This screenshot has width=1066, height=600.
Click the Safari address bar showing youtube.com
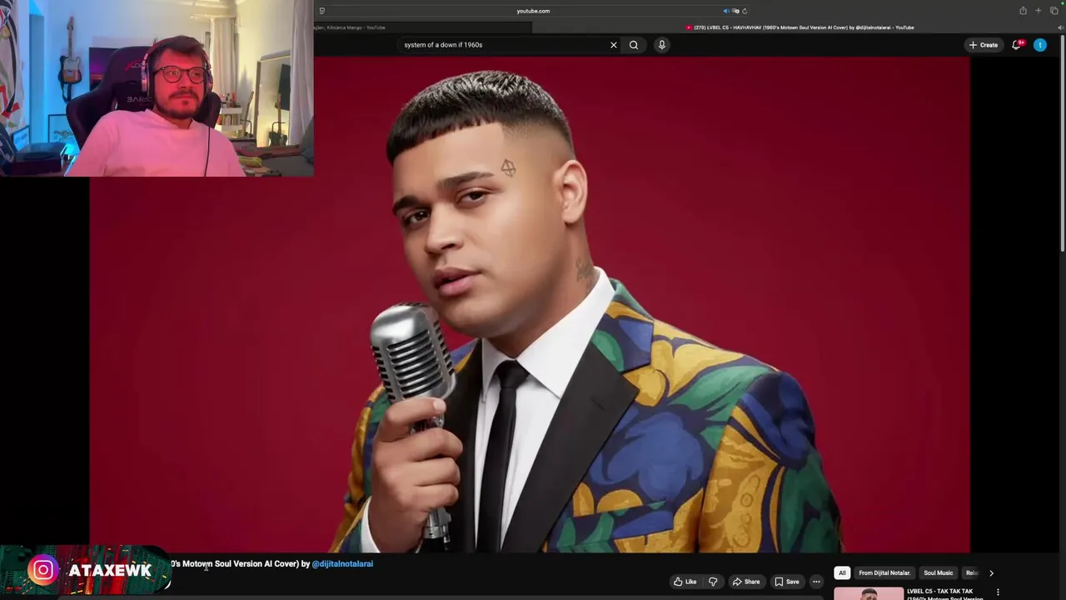point(533,11)
